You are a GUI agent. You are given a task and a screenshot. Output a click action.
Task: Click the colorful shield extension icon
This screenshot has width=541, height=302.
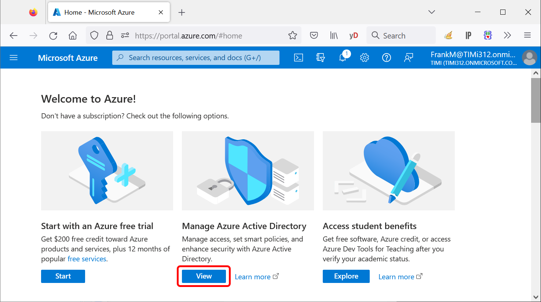(488, 36)
